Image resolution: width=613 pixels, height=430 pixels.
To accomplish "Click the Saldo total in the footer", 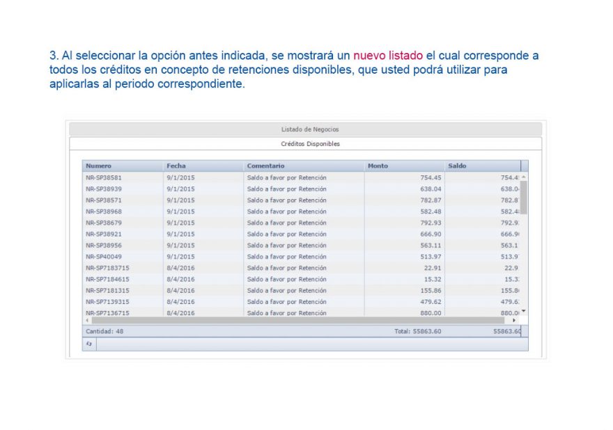I will pos(507,332).
